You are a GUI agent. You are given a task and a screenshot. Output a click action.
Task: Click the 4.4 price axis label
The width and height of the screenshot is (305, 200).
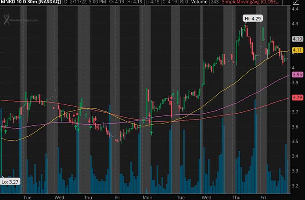pos(295,9)
